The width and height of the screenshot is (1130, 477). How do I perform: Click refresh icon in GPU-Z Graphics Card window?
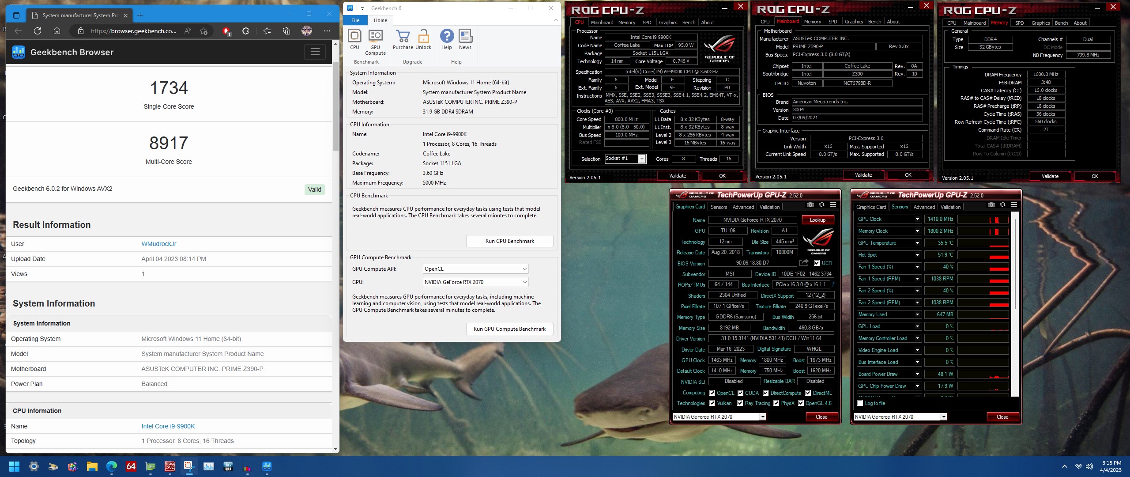[x=821, y=204]
